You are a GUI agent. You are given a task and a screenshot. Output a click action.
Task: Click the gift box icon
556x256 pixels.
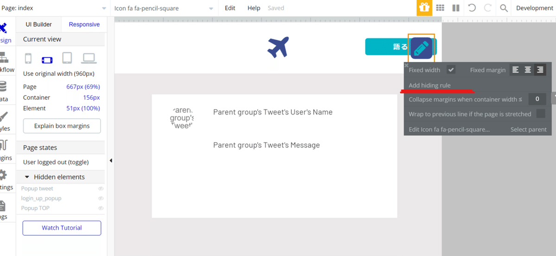point(424,8)
